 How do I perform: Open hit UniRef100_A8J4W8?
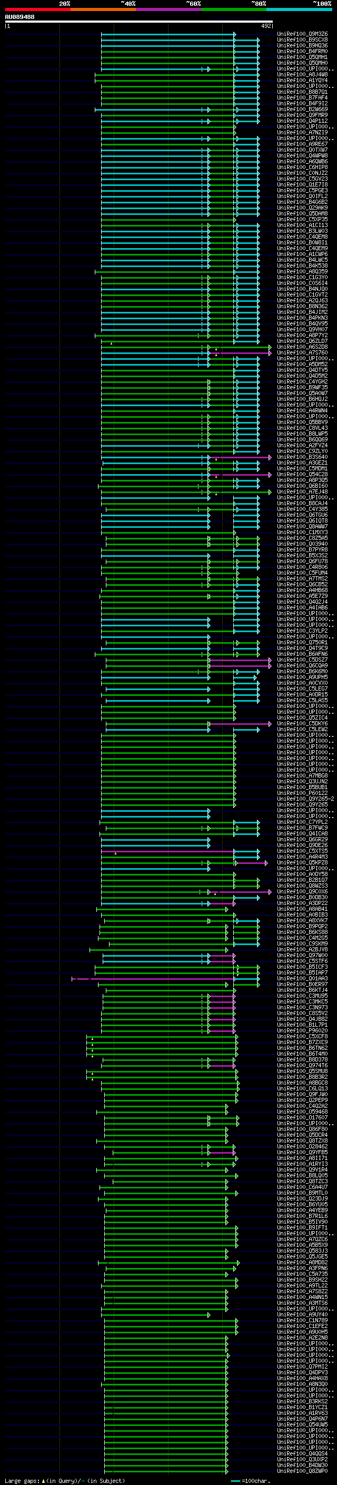tap(302, 74)
